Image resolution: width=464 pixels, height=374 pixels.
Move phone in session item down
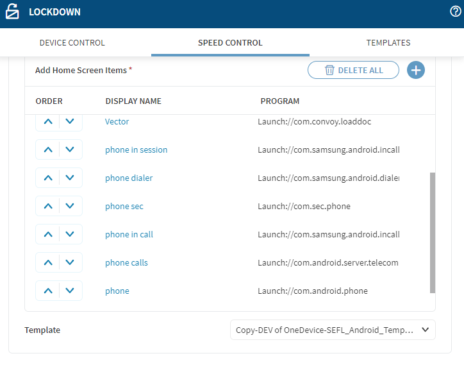pos(70,149)
